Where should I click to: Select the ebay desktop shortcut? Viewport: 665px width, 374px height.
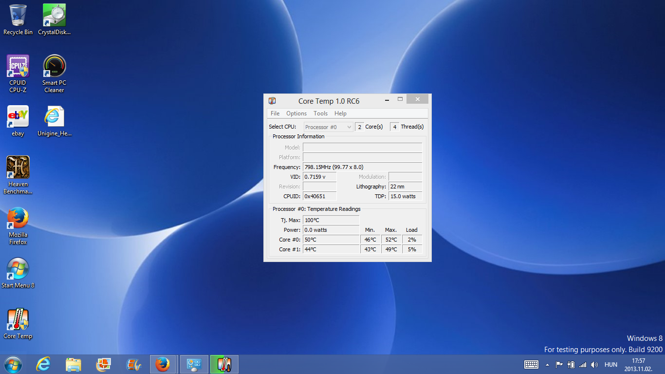[18, 117]
